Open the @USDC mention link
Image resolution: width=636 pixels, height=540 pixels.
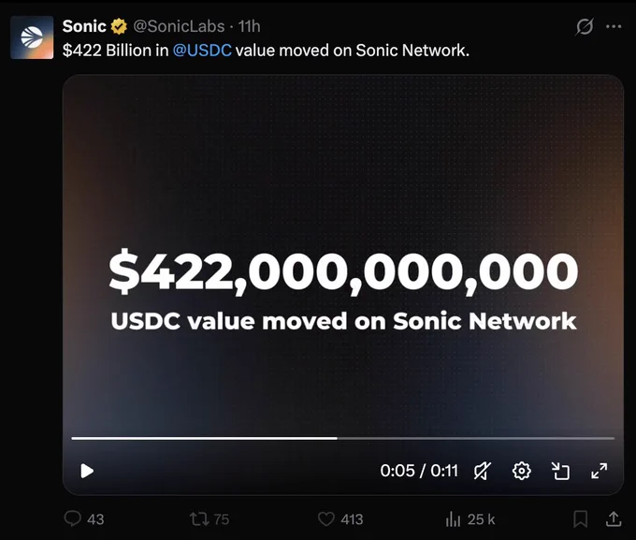tap(202, 51)
